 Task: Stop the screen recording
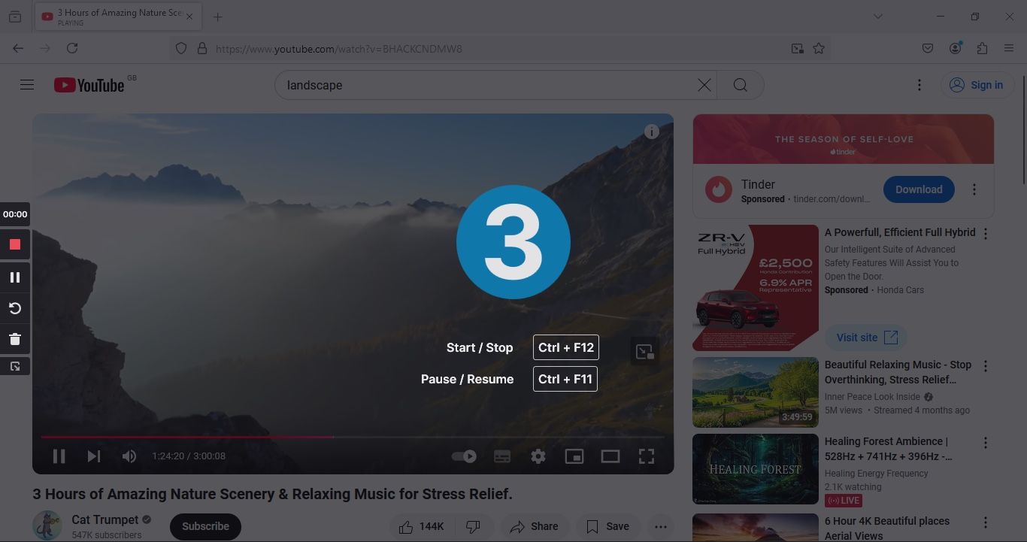(x=14, y=244)
